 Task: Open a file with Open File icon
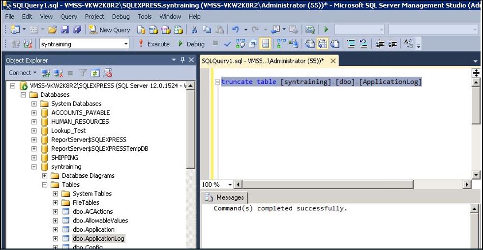52,30
